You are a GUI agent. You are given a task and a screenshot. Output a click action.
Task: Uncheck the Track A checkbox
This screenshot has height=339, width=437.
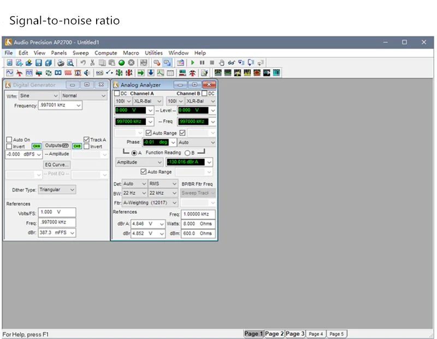(86, 140)
